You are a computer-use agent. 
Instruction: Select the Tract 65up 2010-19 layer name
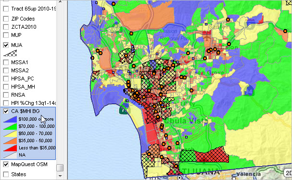click(34, 9)
